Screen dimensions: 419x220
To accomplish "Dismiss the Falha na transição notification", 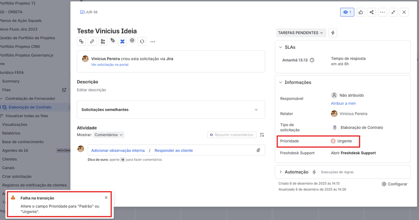I will click(106, 197).
